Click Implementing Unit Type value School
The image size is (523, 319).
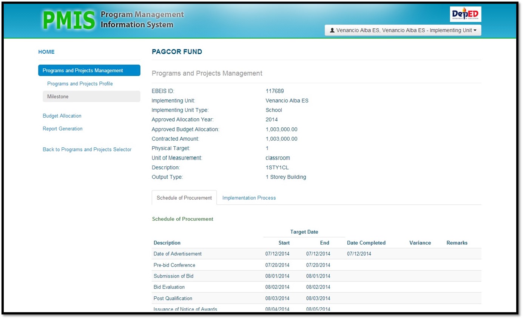click(x=274, y=110)
